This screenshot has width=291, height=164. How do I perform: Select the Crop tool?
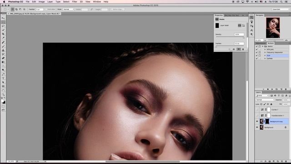[x=3, y=34]
